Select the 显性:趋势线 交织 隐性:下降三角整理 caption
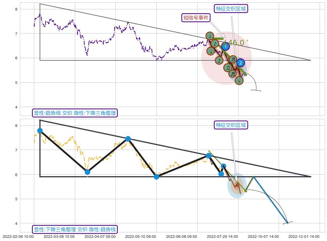The image size is (327, 241). click(75, 113)
